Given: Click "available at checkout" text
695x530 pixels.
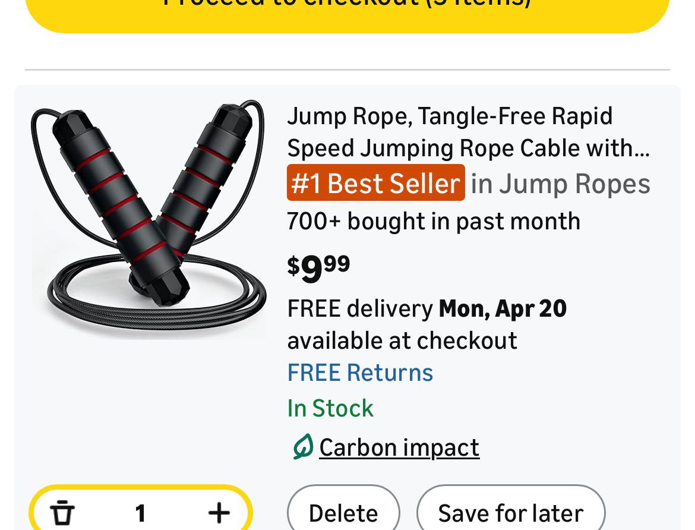Looking at the screenshot, I should click(x=402, y=340).
